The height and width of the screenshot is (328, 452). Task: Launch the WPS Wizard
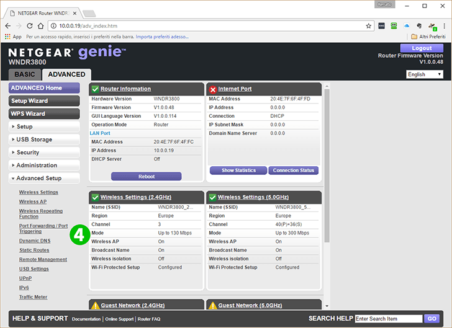pos(44,113)
